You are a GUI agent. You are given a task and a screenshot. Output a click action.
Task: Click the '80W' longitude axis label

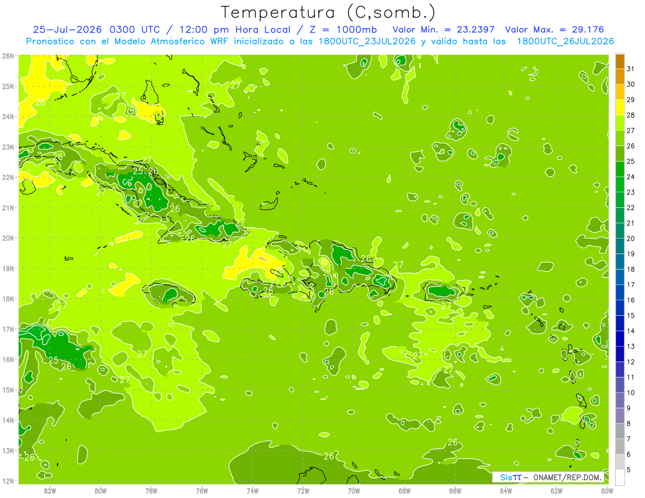click(101, 490)
